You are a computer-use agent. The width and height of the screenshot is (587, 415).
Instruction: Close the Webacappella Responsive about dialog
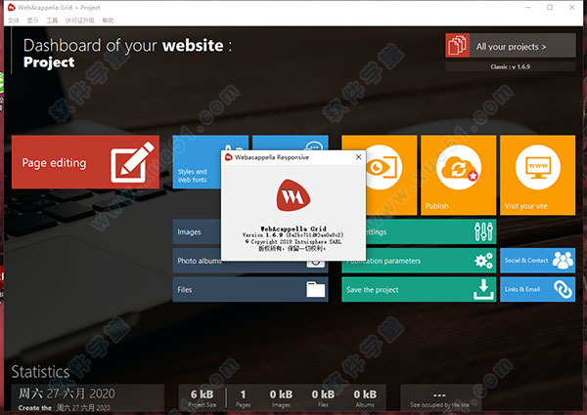coord(358,157)
